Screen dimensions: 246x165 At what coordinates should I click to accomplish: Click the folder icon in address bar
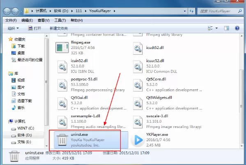coord(27,11)
